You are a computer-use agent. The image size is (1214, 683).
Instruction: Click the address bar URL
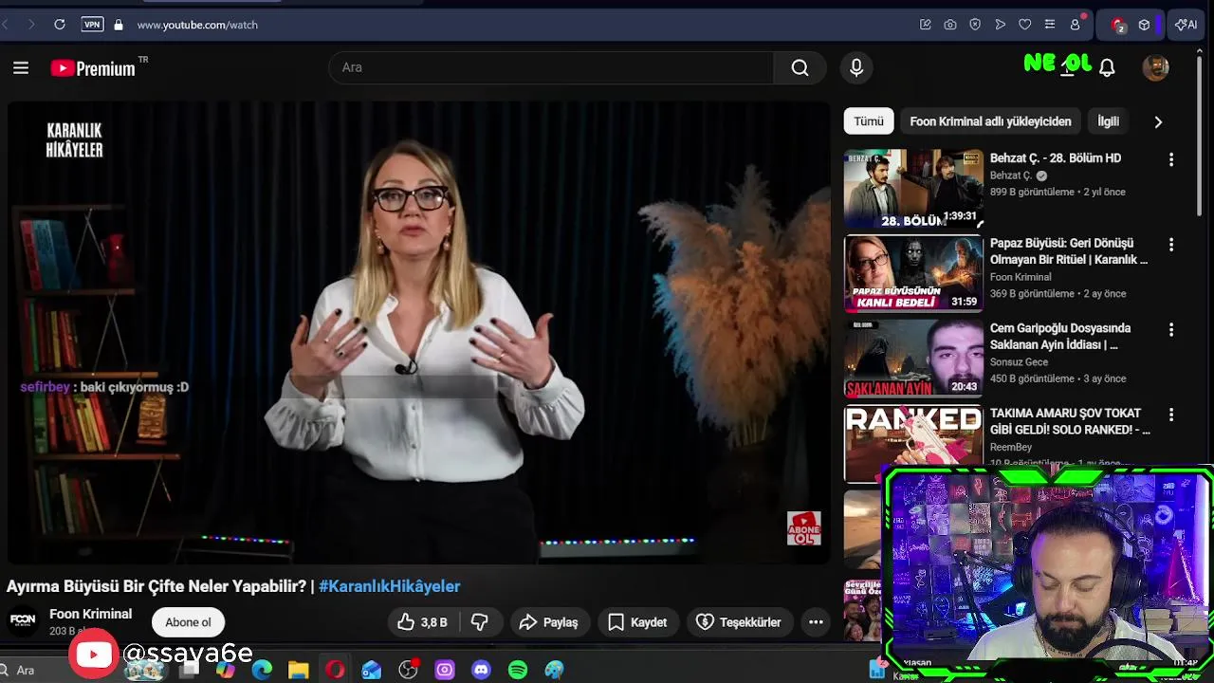tap(197, 25)
